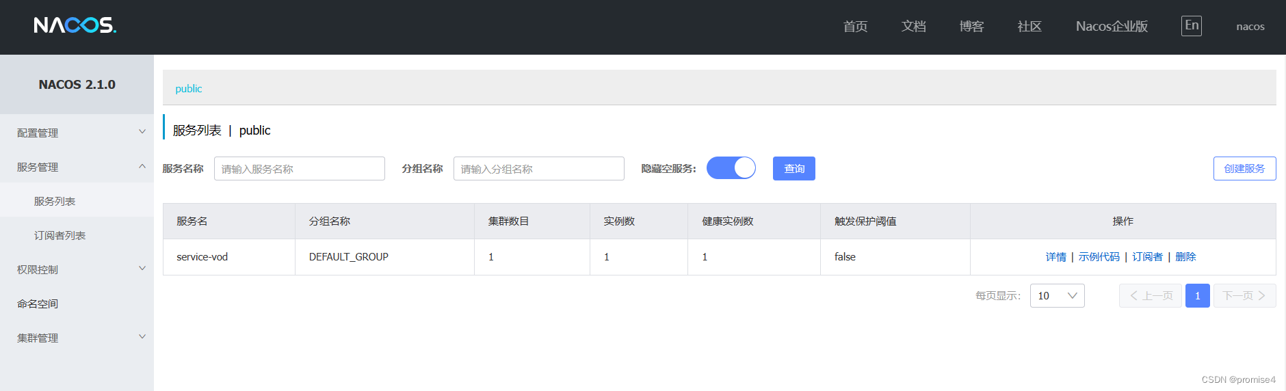Click the 服务名 column header
Image resolution: width=1286 pixels, height=391 pixels.
229,221
